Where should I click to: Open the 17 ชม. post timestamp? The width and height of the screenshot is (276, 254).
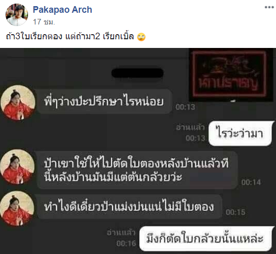44,22
